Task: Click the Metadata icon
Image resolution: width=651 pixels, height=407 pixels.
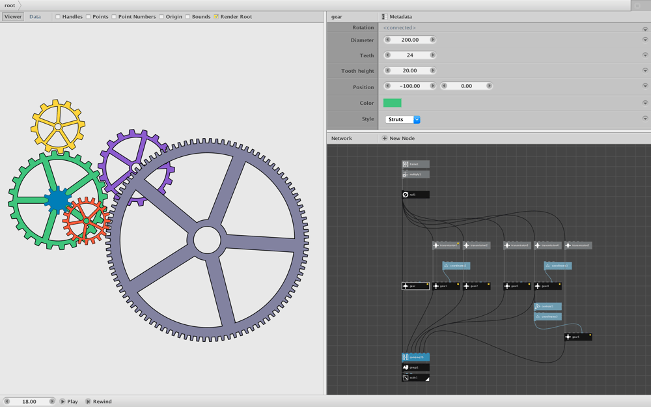Action: point(385,17)
